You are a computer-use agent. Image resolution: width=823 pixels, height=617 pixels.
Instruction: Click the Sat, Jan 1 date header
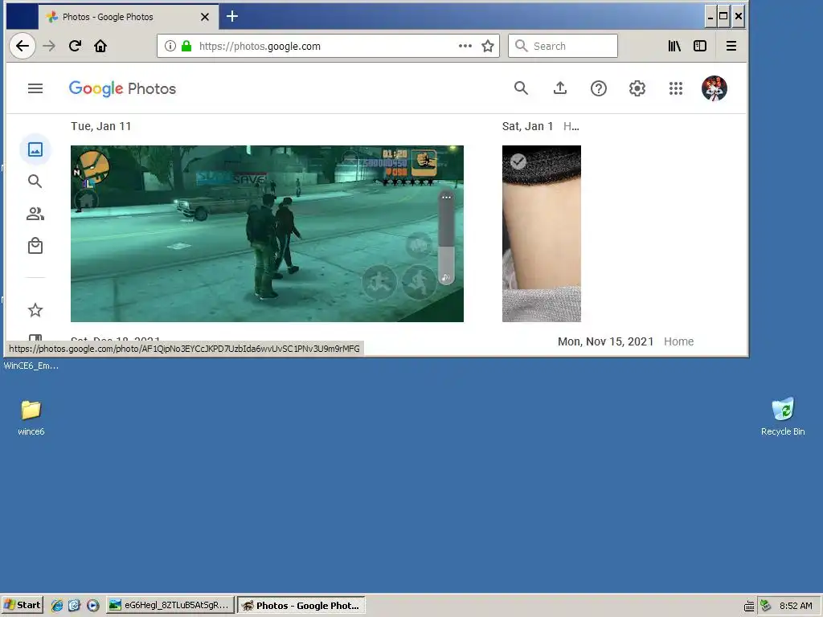pos(527,126)
